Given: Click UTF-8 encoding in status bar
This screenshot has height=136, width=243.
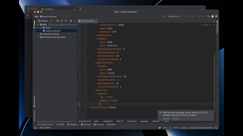Looking at the screenshot, I should point(175,128).
